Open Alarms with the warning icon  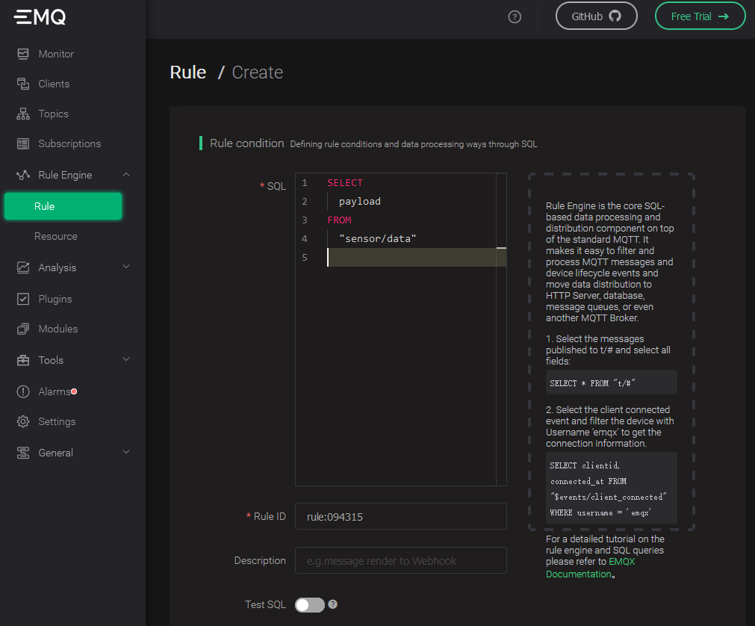[x=25, y=391]
